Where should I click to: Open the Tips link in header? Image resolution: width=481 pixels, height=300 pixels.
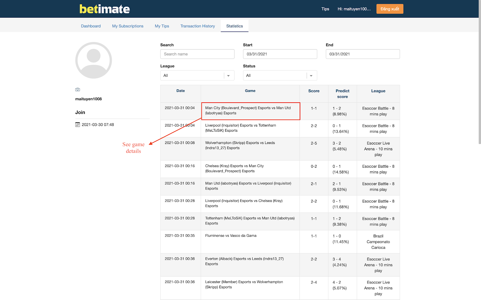coord(325,9)
